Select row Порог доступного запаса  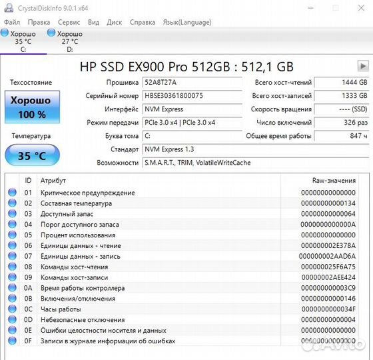182,224
